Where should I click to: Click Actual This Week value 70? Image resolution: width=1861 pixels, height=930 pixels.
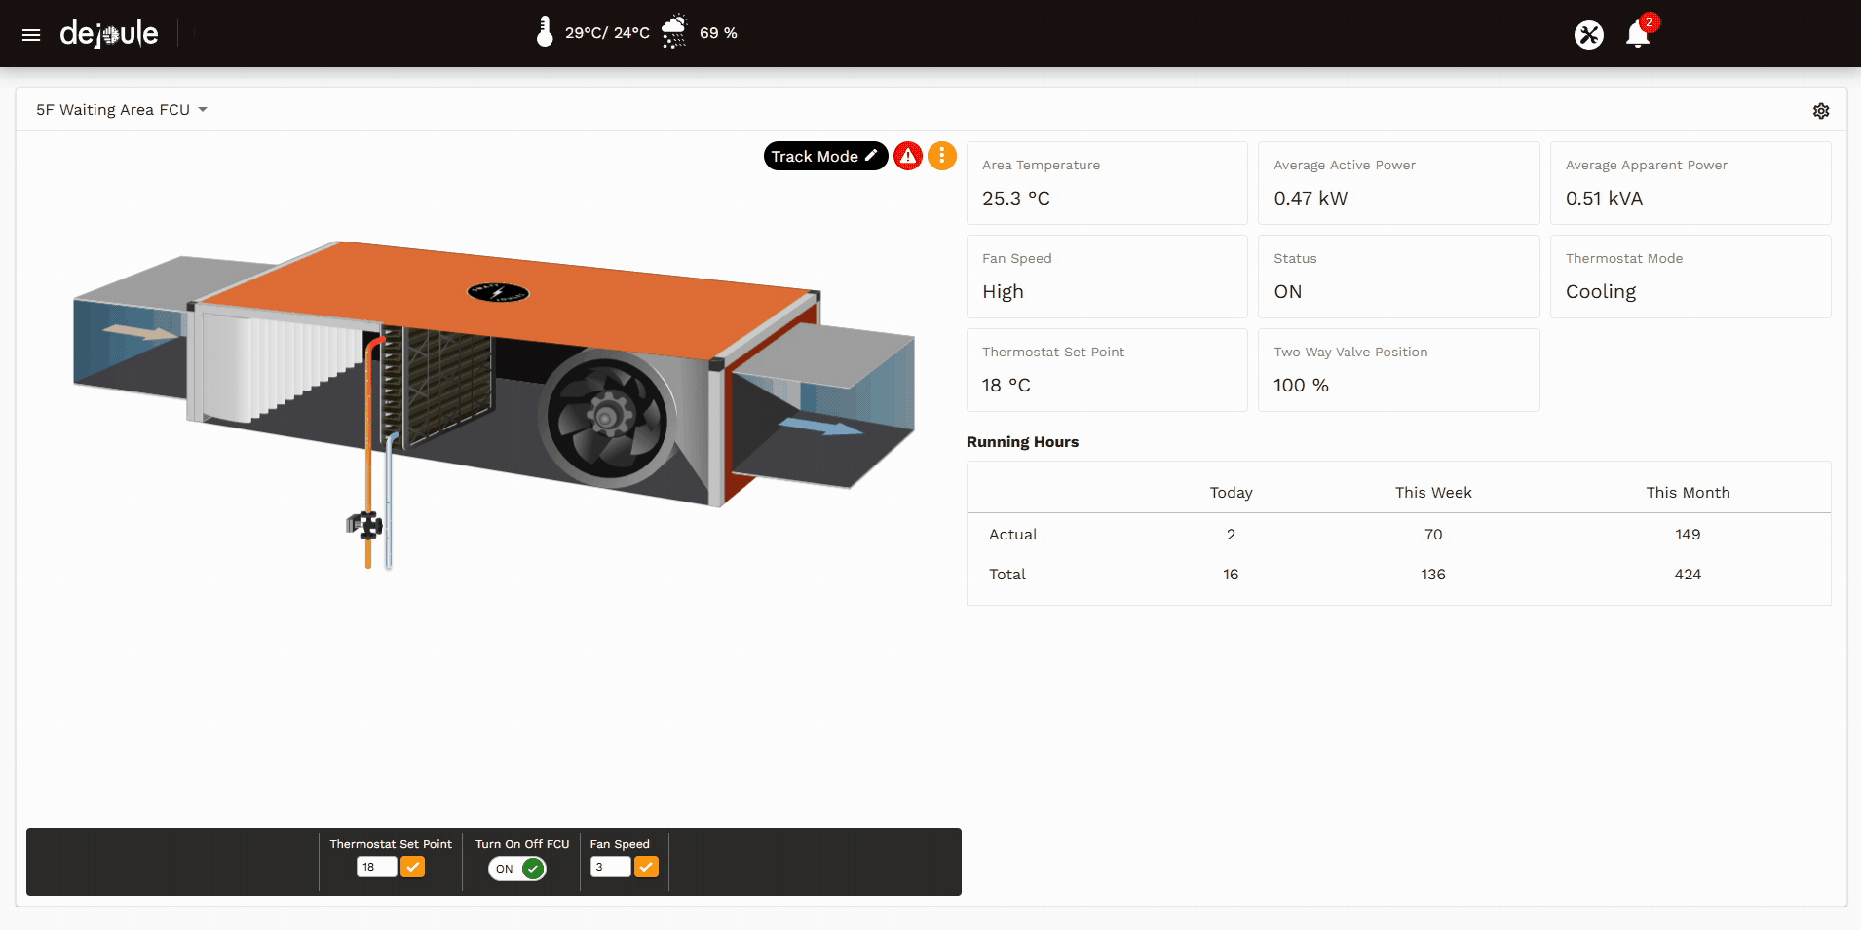coord(1433,535)
